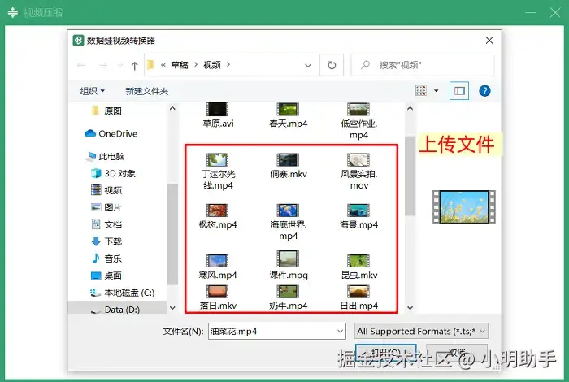Image resolution: width=569 pixels, height=382 pixels.
Task: Select the 寒风.mp4 video file
Action: (x=218, y=267)
